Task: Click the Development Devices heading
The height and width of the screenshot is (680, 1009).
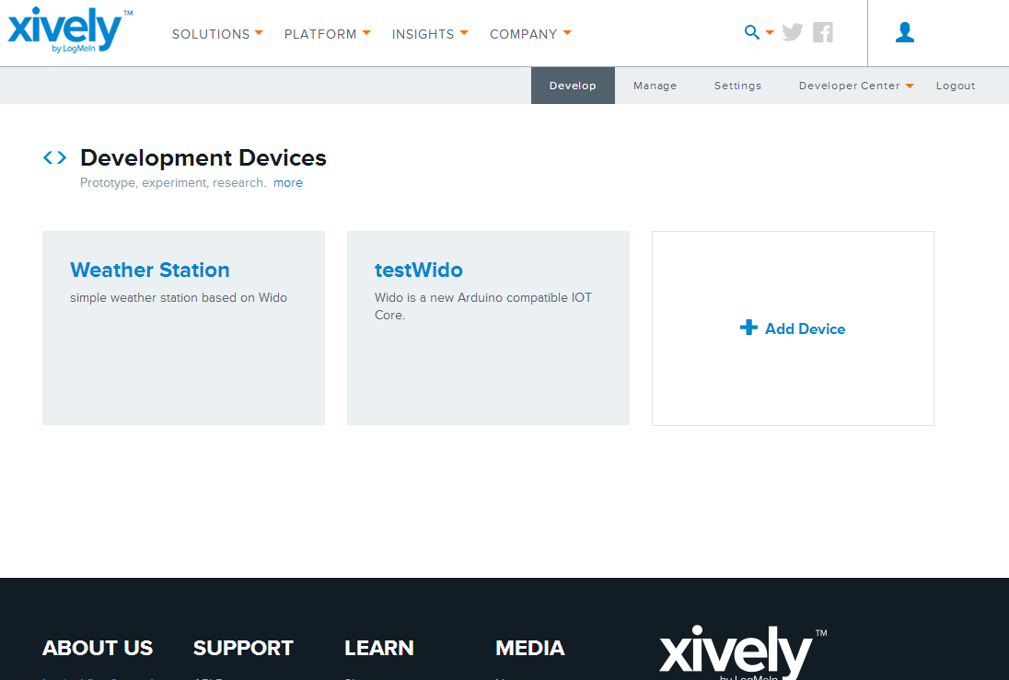Action: pos(203,157)
